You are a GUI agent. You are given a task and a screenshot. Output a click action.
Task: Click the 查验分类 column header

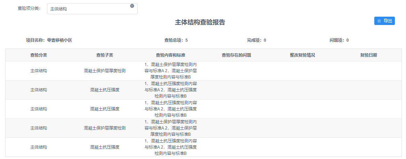tap(39, 55)
